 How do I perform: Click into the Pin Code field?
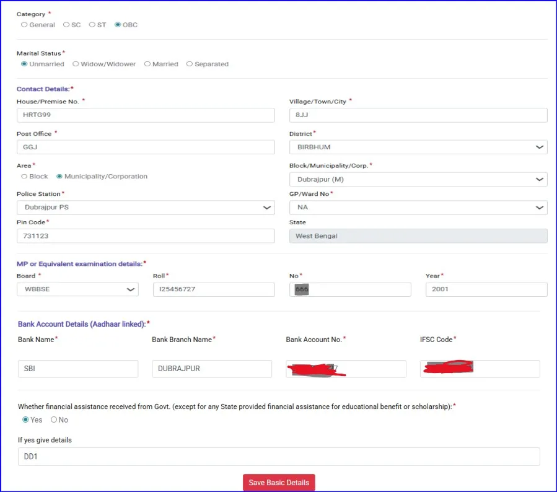click(145, 236)
